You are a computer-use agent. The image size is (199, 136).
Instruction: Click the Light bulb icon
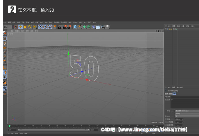pyautogui.click(x=107, y=27)
